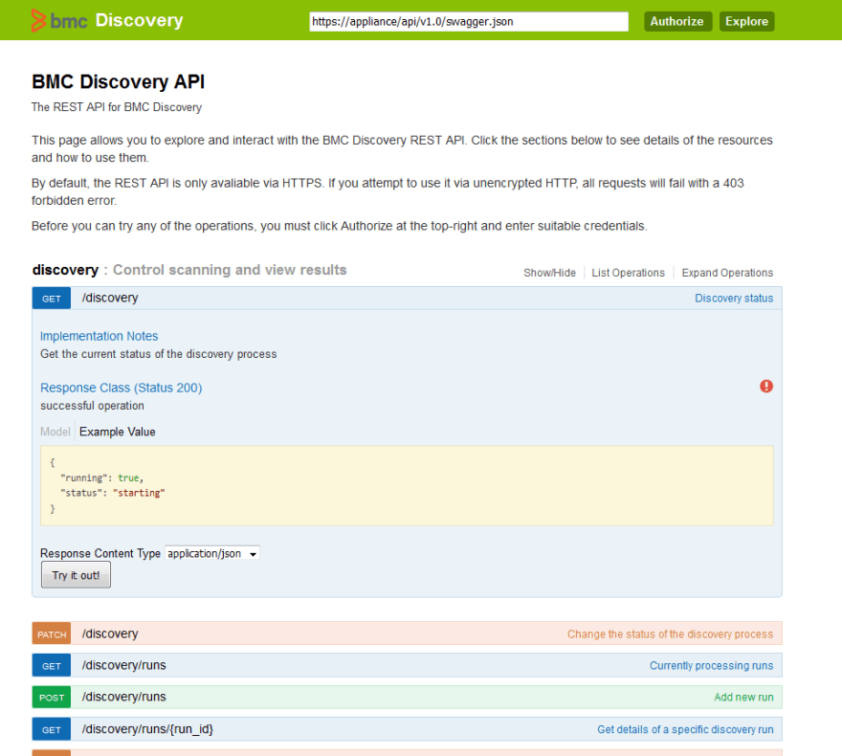
Task: Click the Try it out! button
Action: 76,575
